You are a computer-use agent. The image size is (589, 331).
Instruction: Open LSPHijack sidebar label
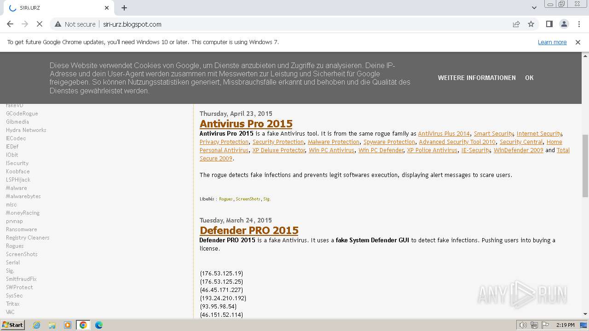[x=18, y=180]
